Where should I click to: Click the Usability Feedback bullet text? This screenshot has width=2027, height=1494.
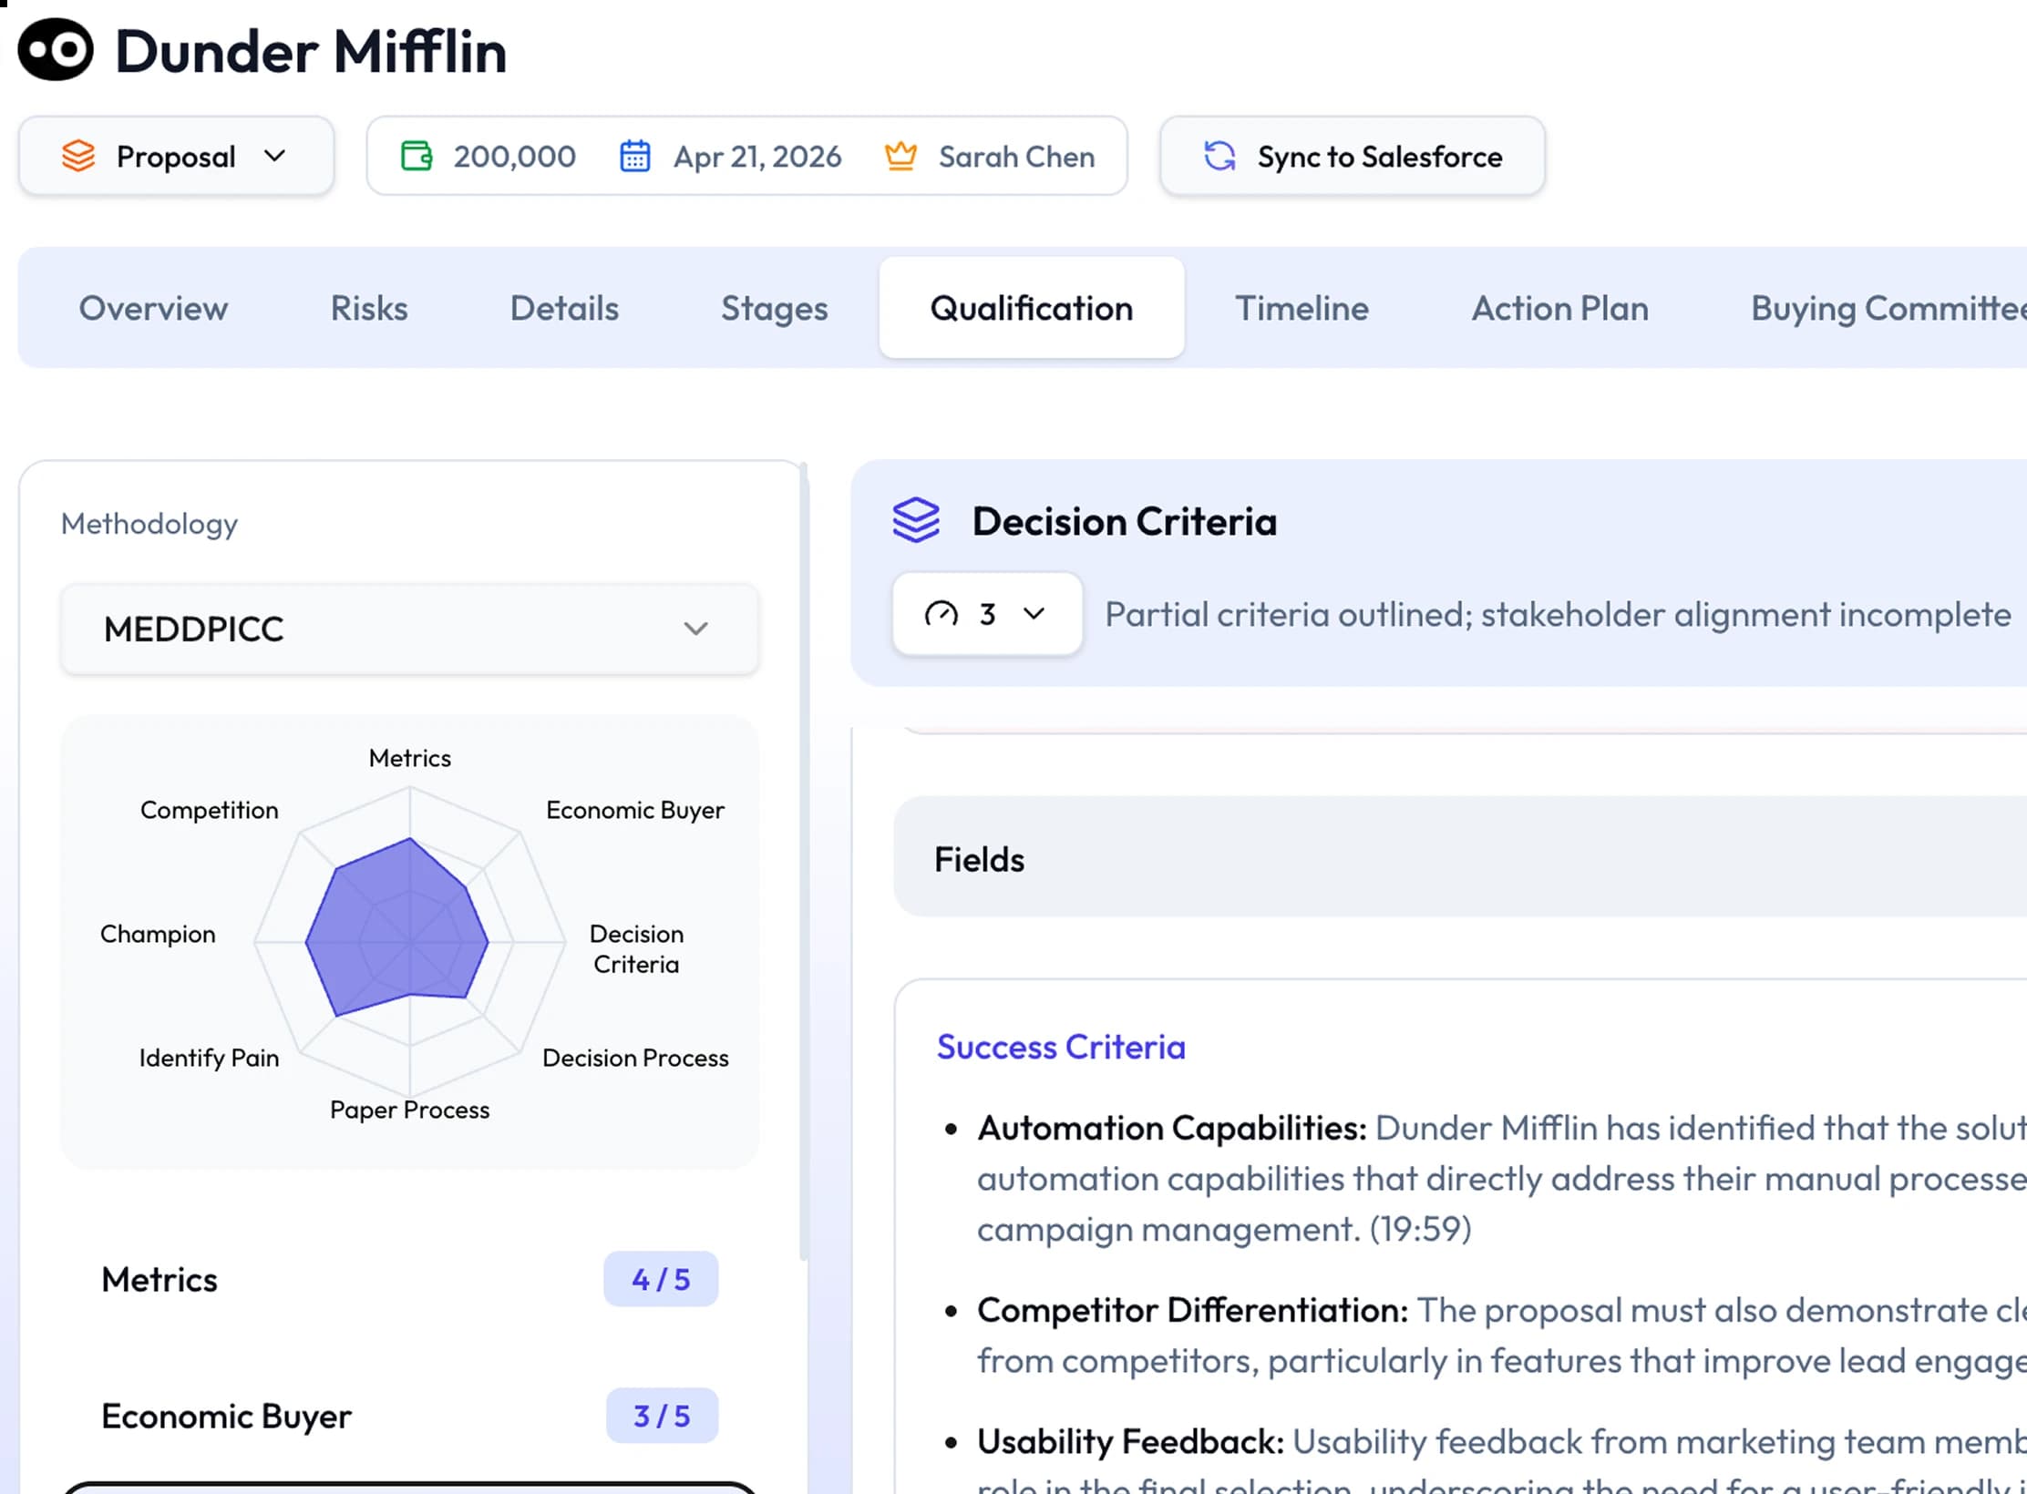pyautogui.click(x=1502, y=1458)
